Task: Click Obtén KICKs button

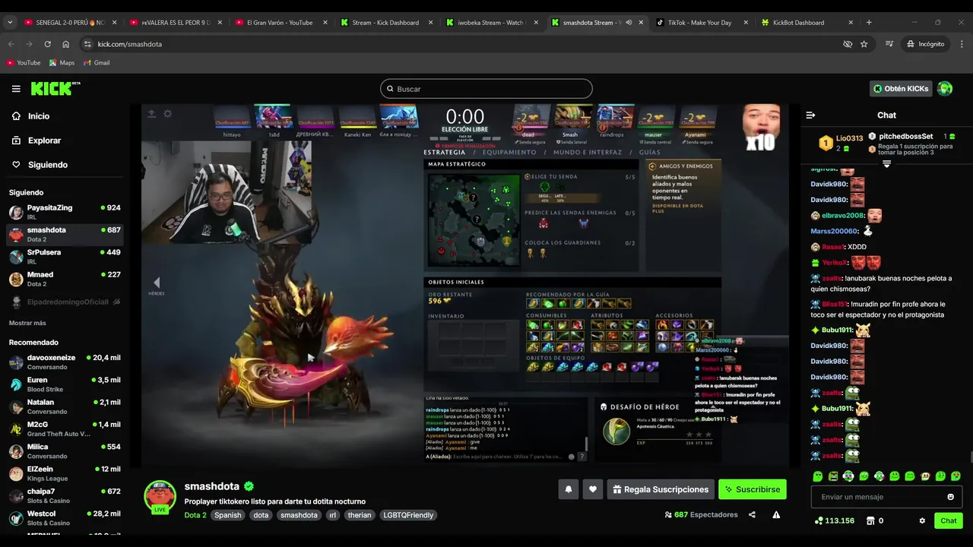Action: (901, 89)
